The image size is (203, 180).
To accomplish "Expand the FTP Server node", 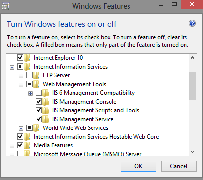I will pyautogui.click(x=21, y=76).
